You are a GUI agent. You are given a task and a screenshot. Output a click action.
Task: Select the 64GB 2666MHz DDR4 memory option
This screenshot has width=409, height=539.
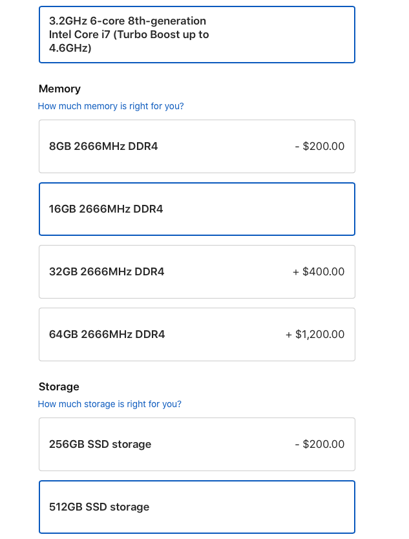coord(197,334)
